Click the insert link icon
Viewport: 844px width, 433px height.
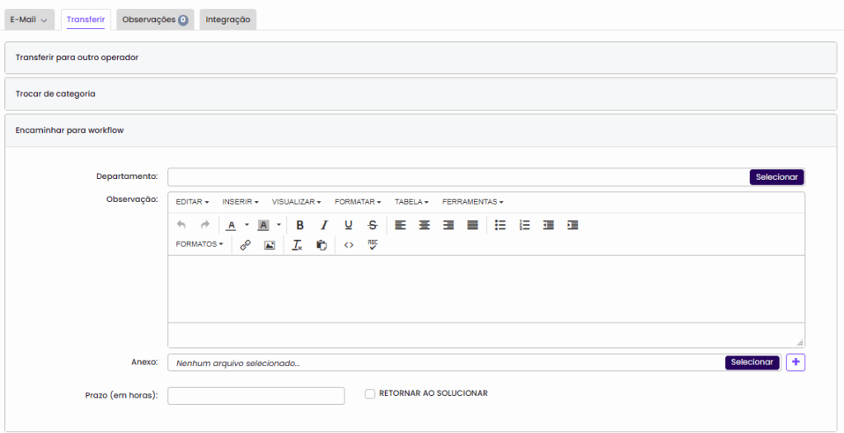(245, 245)
